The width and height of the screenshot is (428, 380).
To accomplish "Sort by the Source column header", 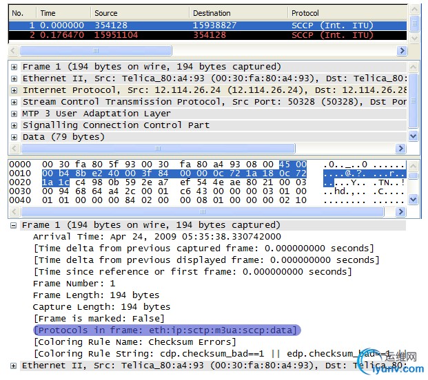I will (x=140, y=13).
